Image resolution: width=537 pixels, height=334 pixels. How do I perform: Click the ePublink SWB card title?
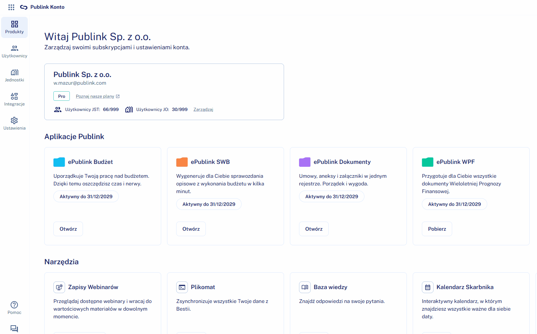210,162
